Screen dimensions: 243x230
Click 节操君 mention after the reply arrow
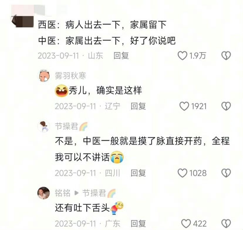tap(94, 193)
